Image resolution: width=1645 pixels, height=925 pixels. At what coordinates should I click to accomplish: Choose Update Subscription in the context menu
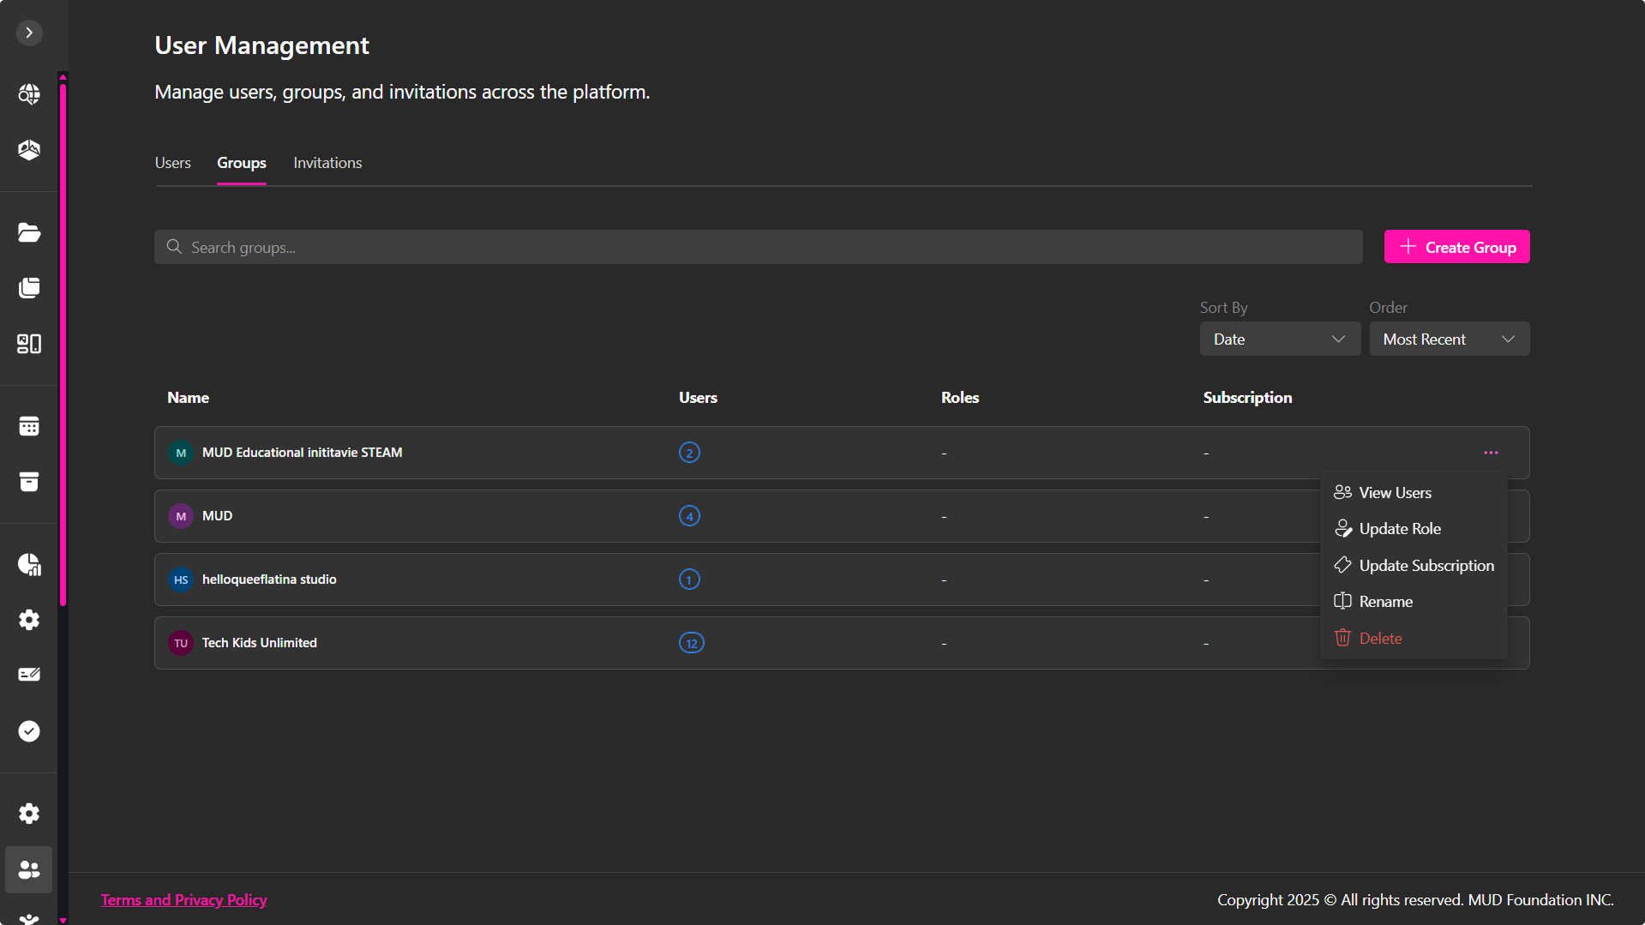click(x=1426, y=566)
